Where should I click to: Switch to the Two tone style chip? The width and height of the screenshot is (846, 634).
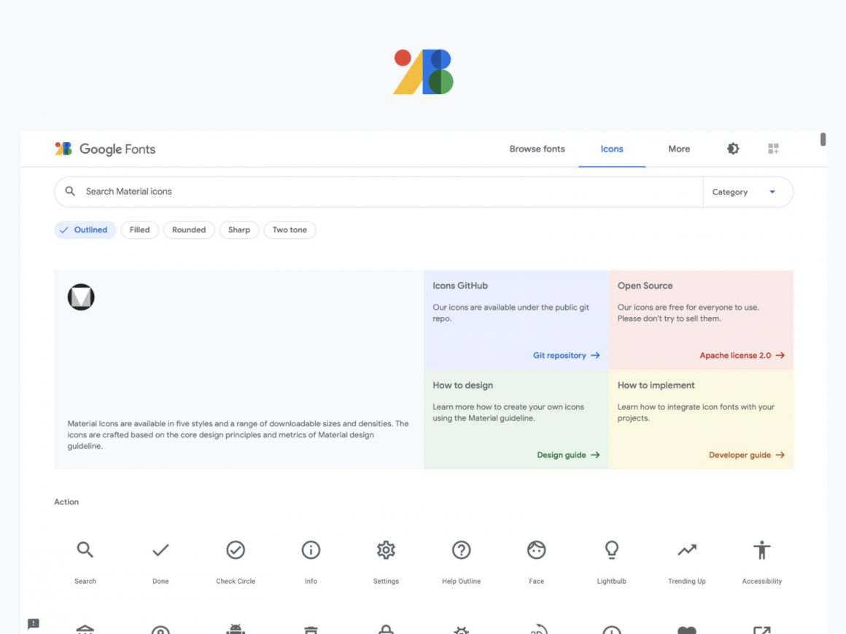coord(290,230)
